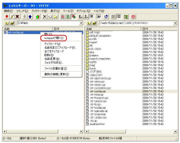Click 転送待ちファイル0個 in the status bar

click(111, 138)
